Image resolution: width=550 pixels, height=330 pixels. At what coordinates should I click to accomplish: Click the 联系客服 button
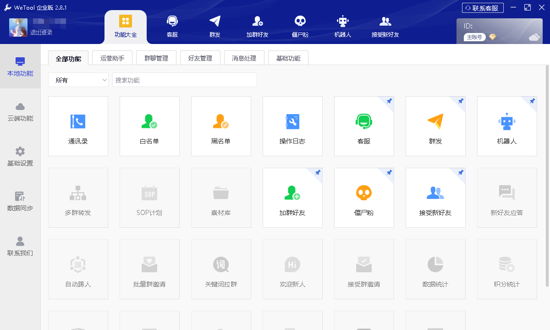pos(482,7)
